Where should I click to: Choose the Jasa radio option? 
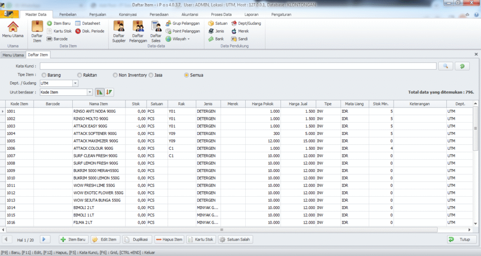pos(151,75)
